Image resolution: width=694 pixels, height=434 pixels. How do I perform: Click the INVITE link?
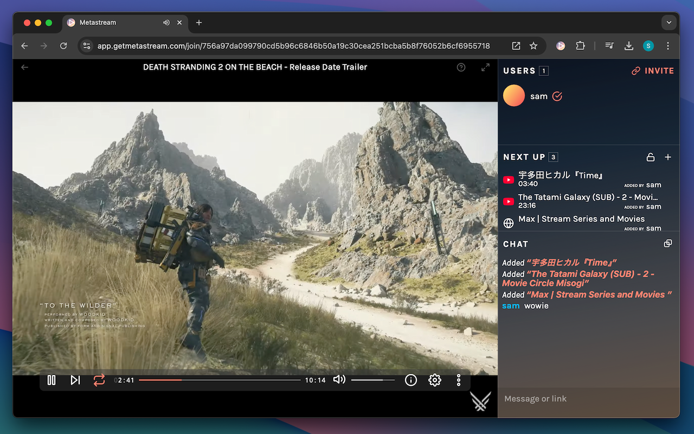point(653,71)
